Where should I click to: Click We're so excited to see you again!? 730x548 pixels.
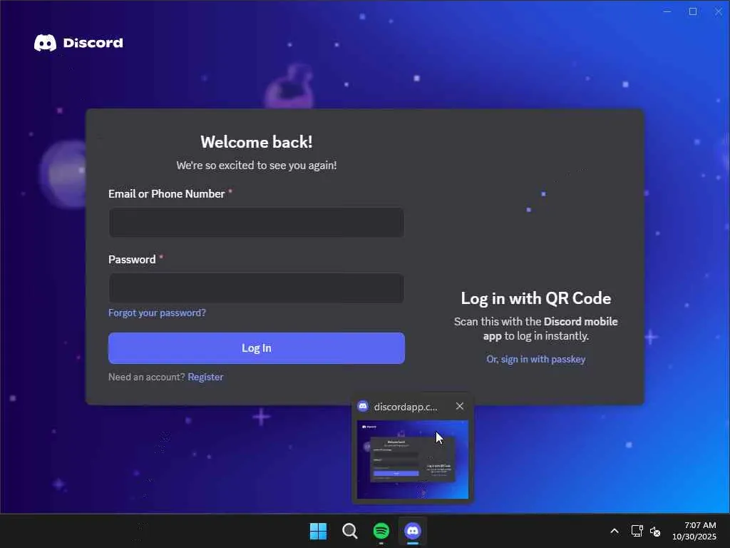[257, 166]
